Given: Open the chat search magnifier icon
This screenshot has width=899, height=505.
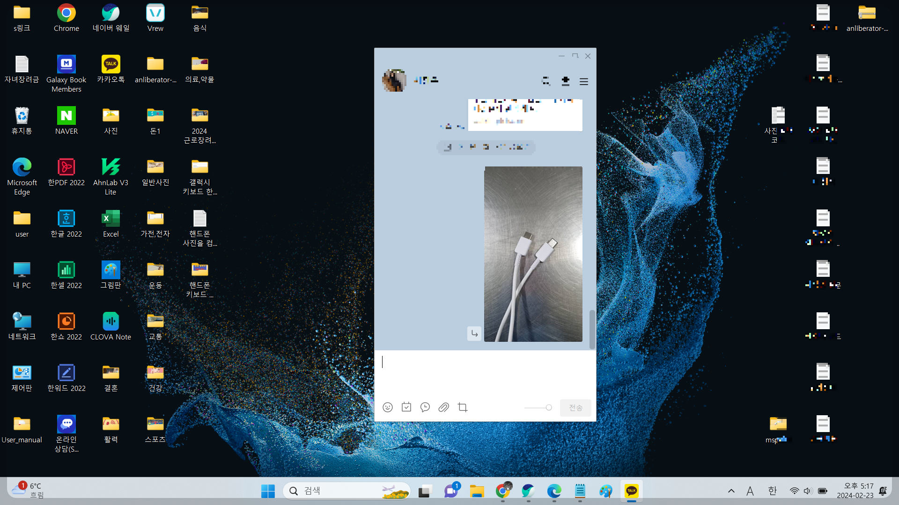Looking at the screenshot, I should coord(546,81).
